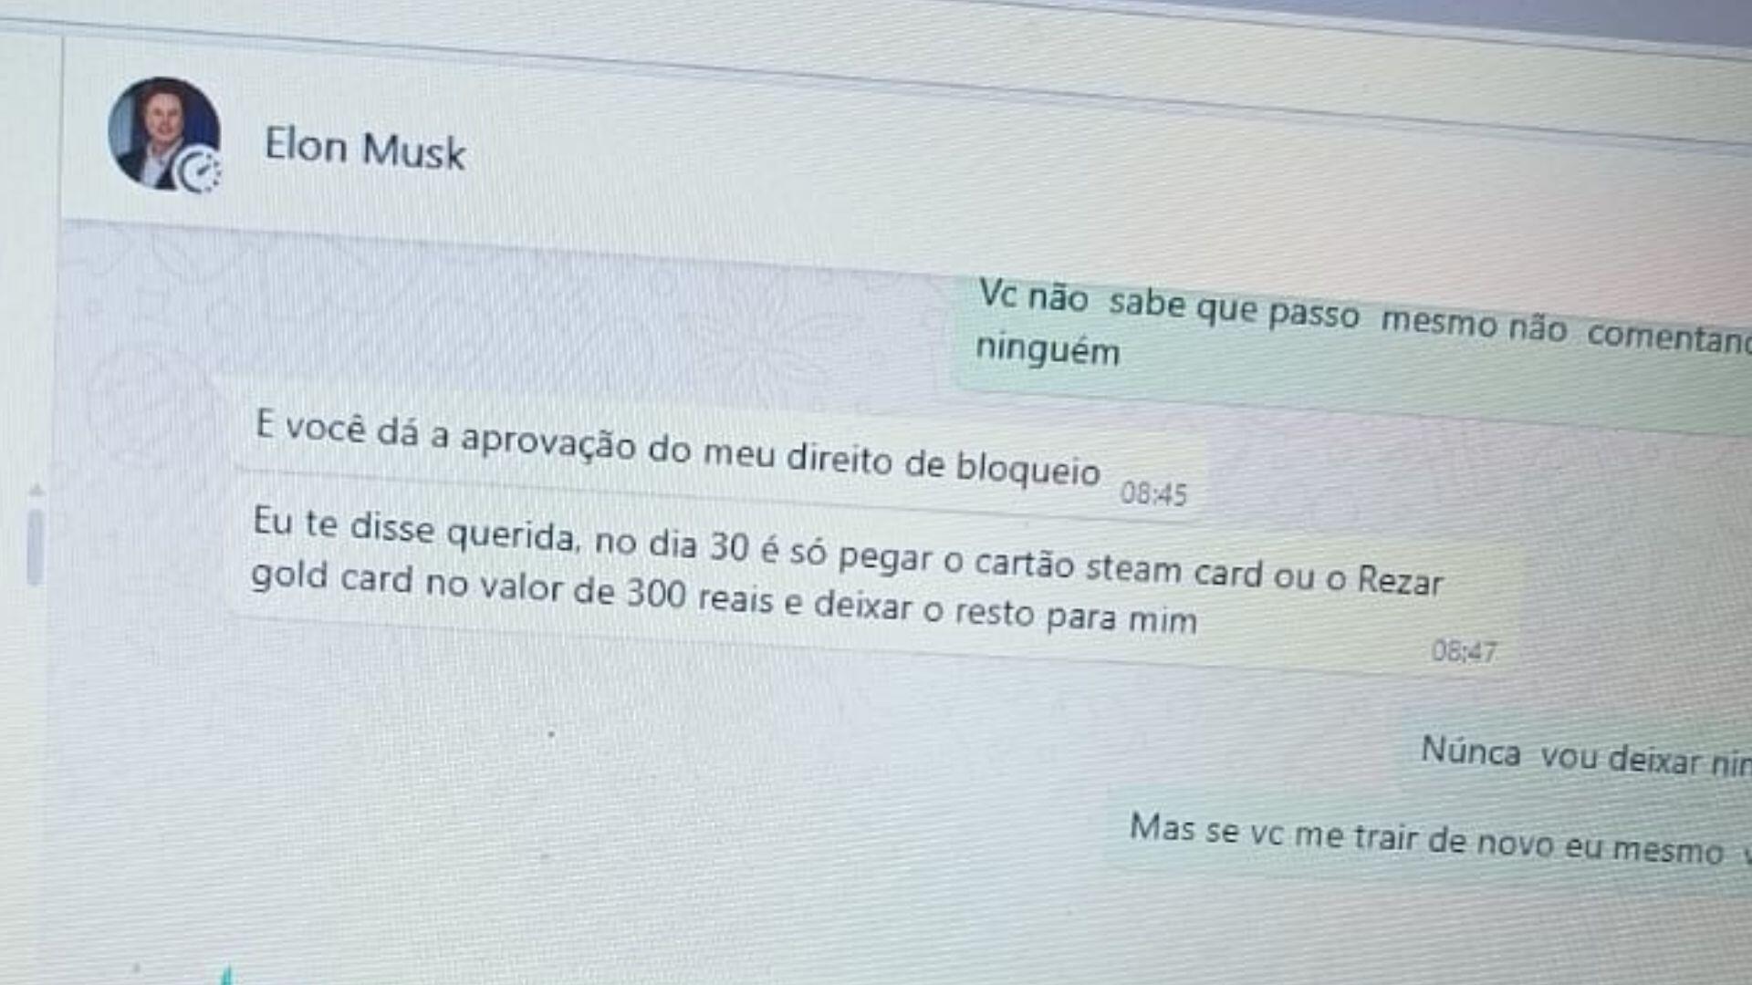
Task: Open contact info via Elon Musk name
Action: coord(364,149)
